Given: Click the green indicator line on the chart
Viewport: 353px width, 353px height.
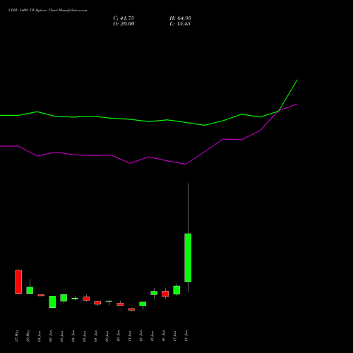Looking at the screenshot, I should pos(149,121).
